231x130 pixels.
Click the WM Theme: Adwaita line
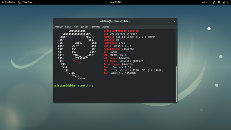click(x=117, y=58)
